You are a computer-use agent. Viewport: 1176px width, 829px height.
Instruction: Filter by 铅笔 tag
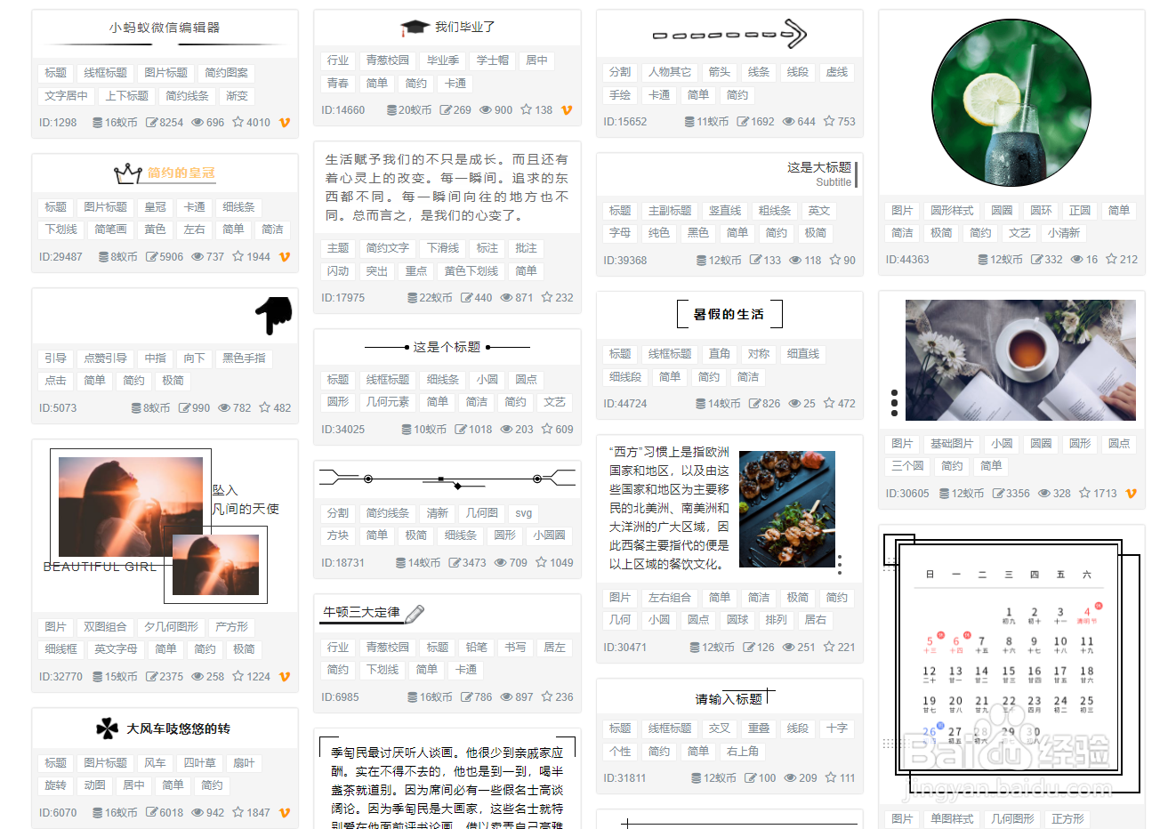[x=477, y=648]
